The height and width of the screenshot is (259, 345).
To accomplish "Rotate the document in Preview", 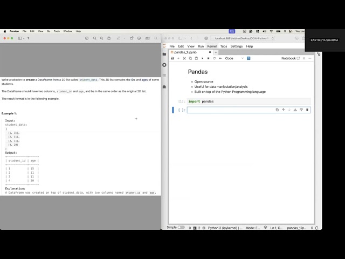I will 132,38.
